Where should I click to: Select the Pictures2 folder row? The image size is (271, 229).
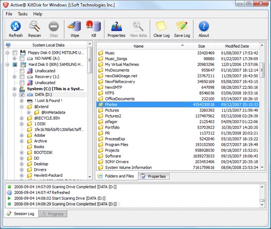point(178,116)
